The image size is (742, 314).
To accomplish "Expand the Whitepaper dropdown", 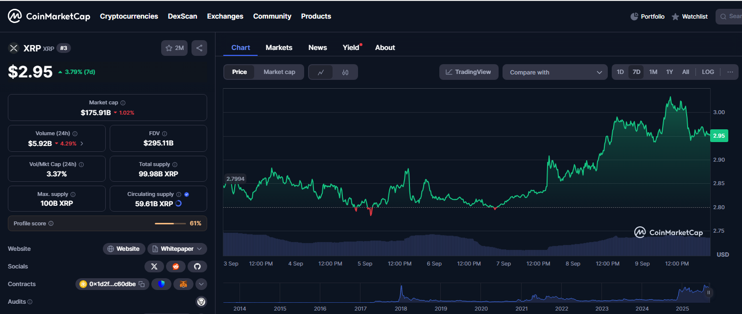I will pyautogui.click(x=199, y=249).
